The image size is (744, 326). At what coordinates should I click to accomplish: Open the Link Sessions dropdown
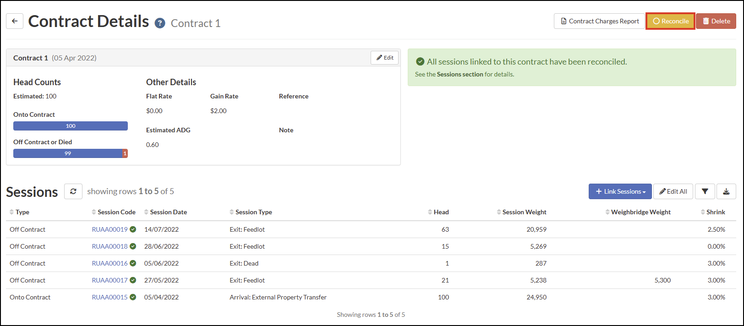click(x=620, y=191)
